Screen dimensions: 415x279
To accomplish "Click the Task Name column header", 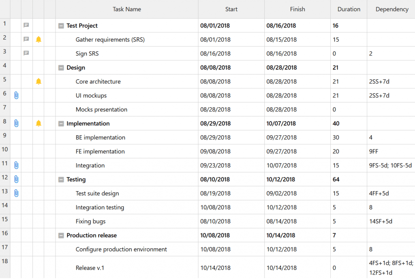I will point(127,9).
